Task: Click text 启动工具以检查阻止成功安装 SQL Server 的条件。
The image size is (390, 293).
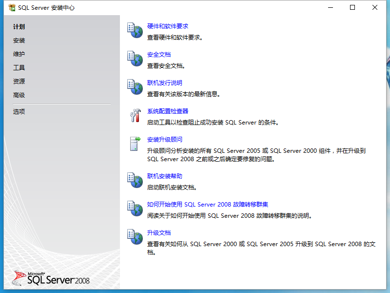Action: [x=213, y=123]
